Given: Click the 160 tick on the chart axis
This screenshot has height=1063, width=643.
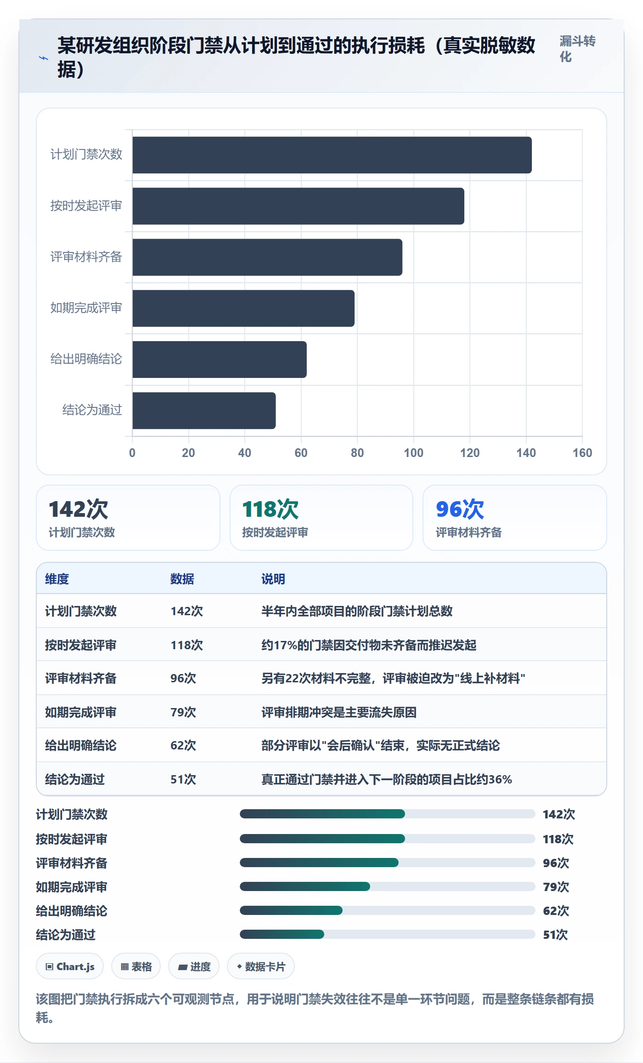Looking at the screenshot, I should point(582,453).
